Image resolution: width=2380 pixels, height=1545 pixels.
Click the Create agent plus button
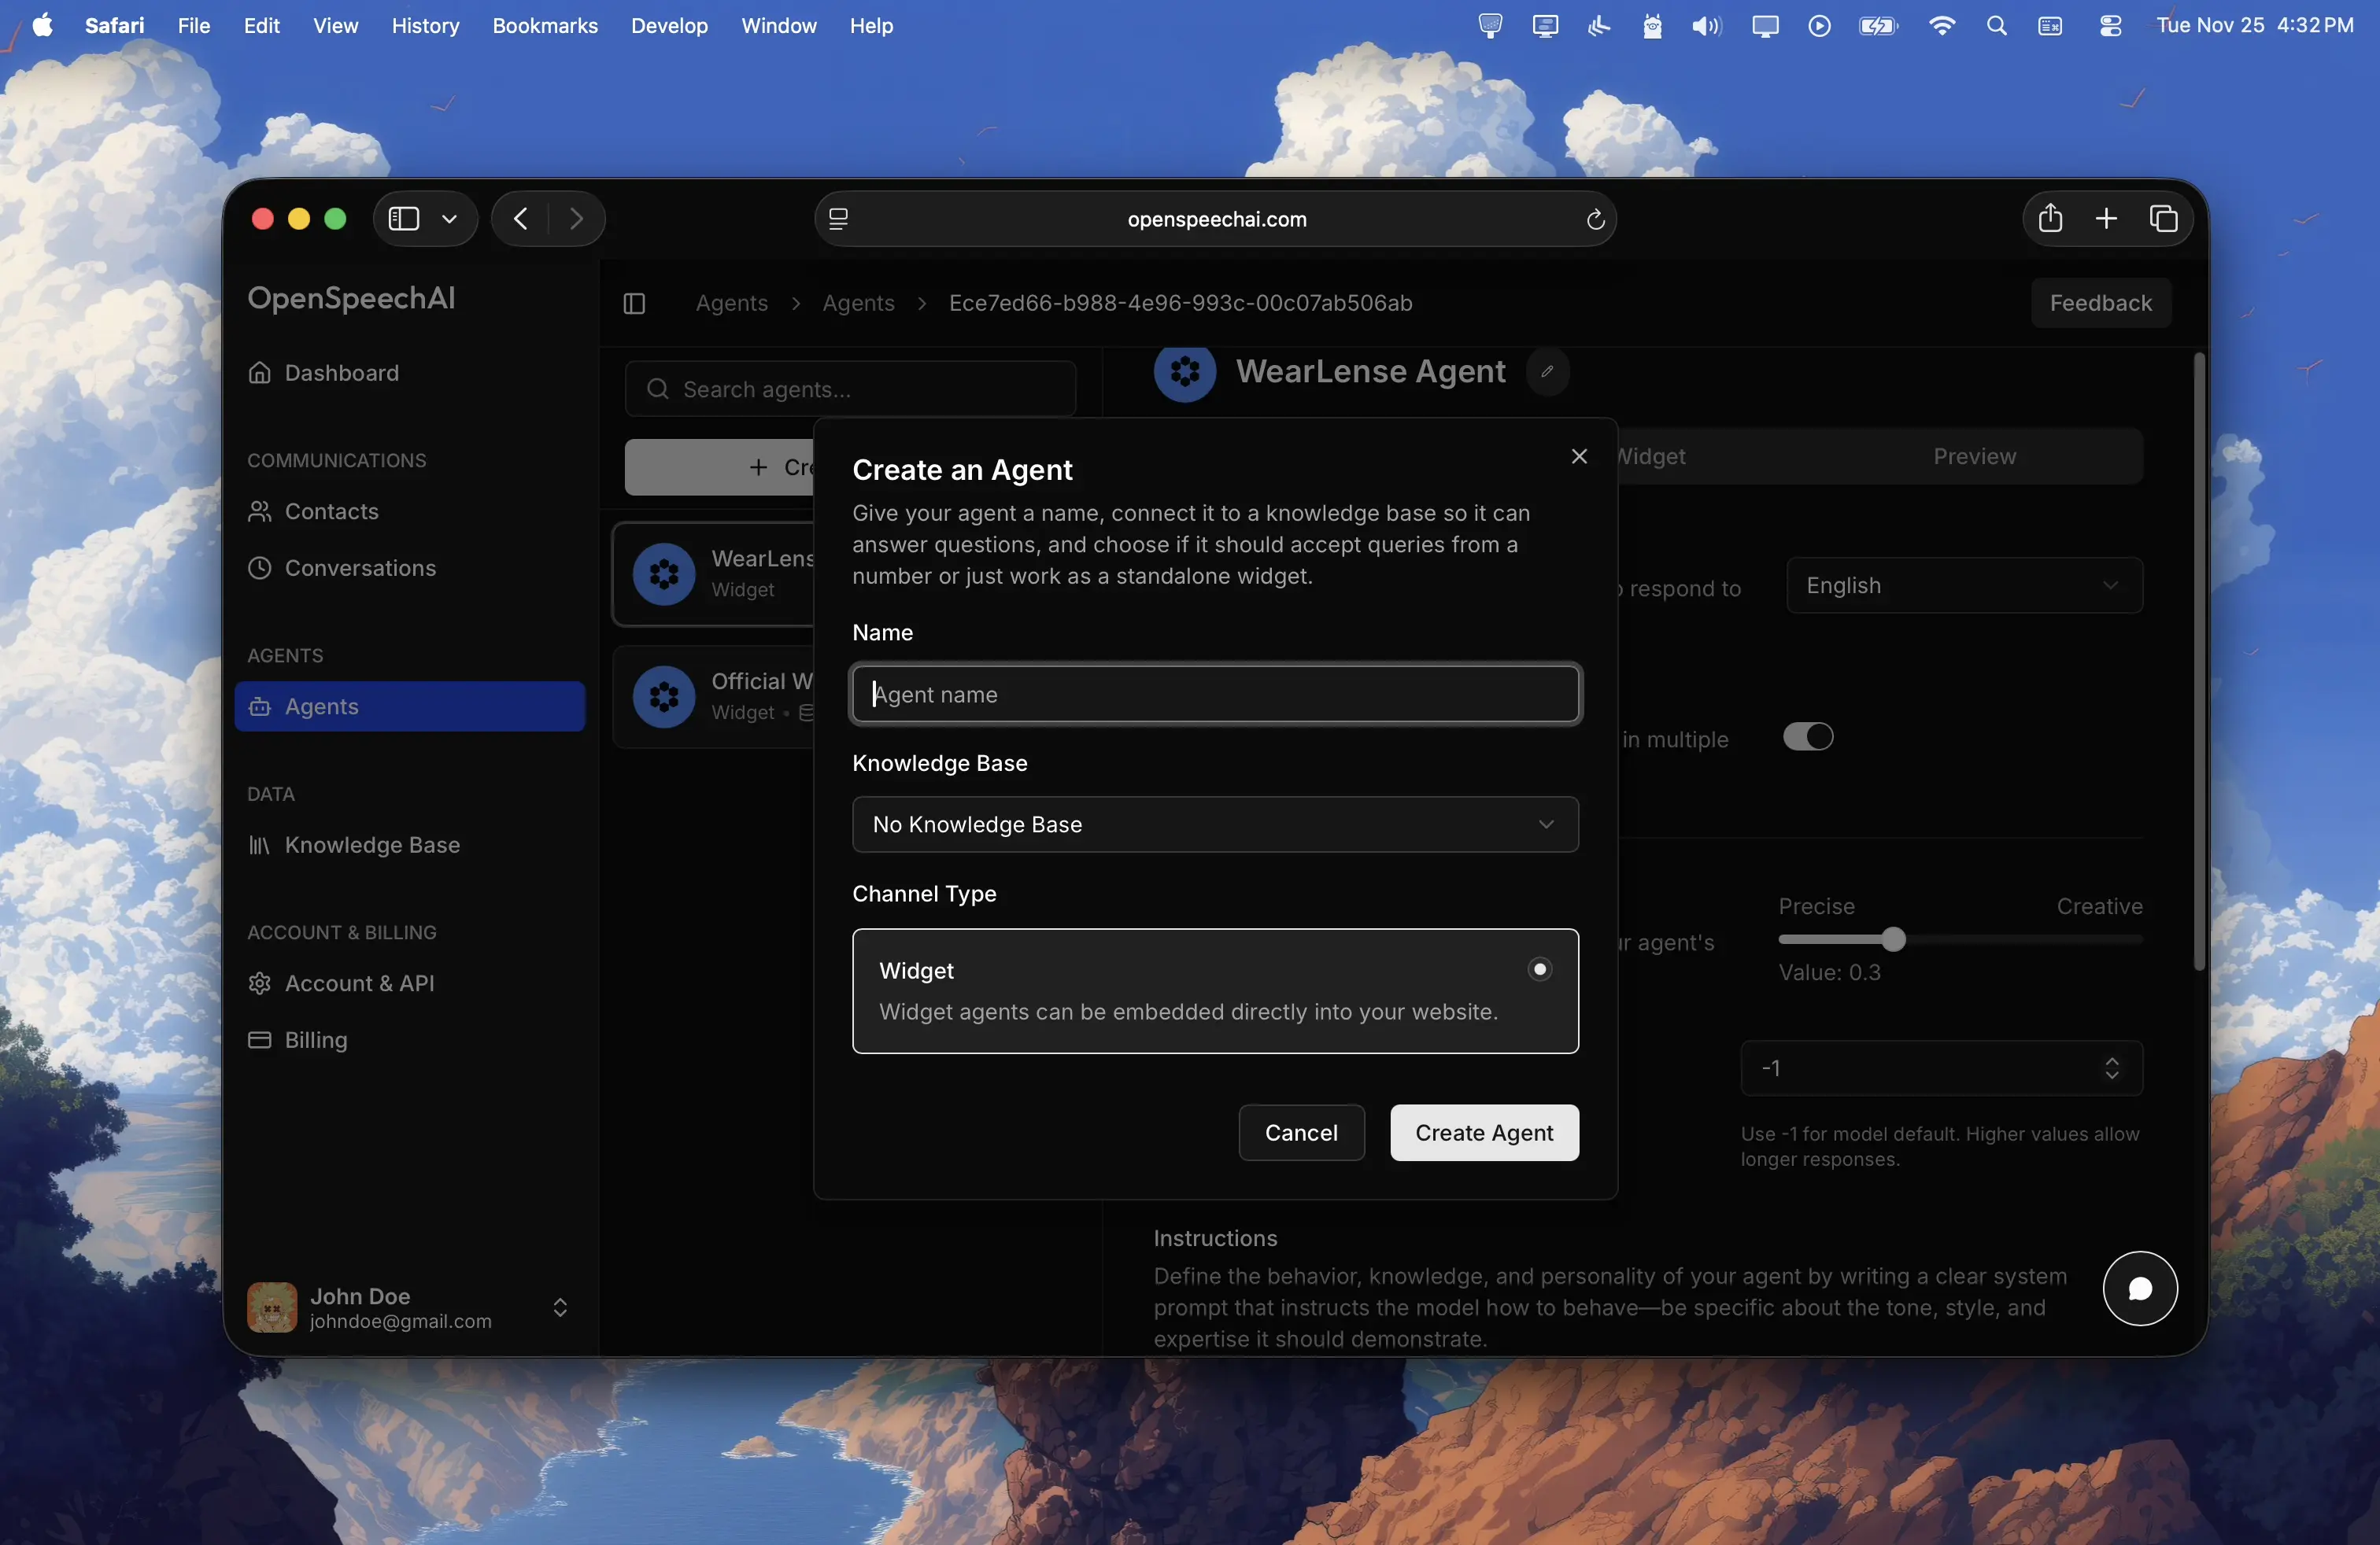(x=720, y=468)
